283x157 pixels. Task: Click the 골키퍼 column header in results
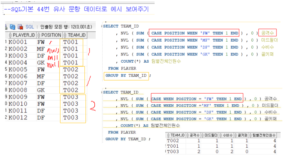coord(241,135)
